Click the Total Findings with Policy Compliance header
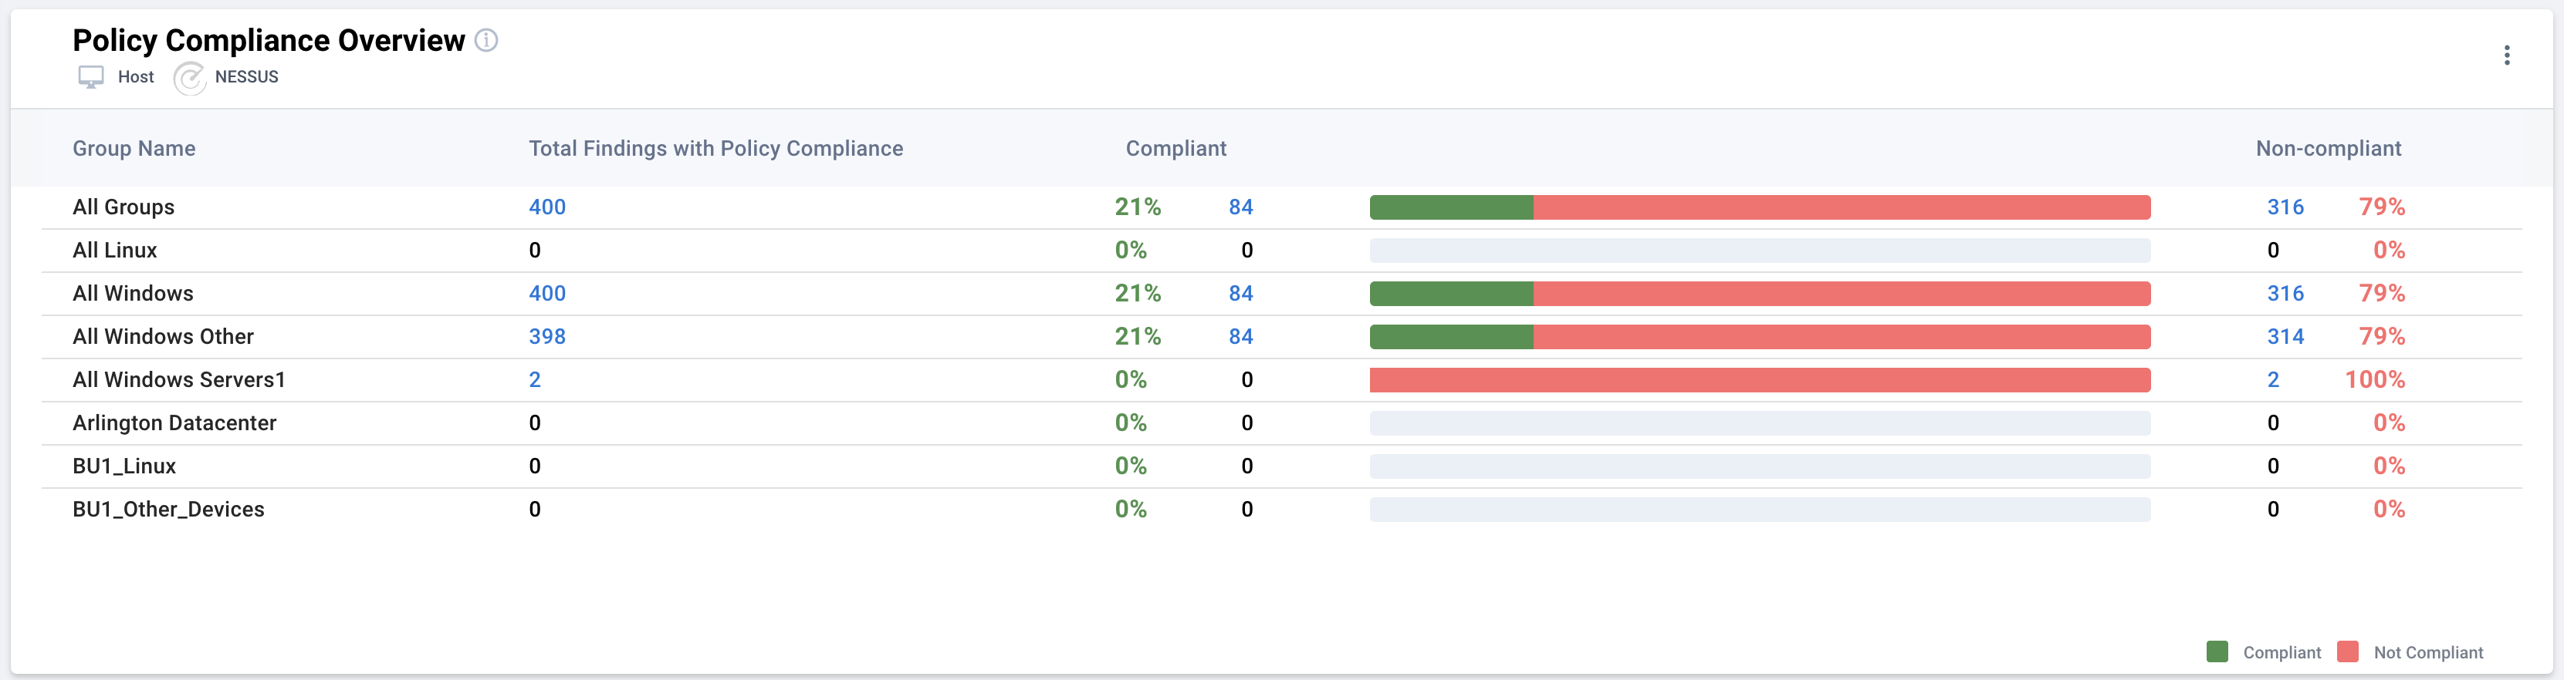 coord(715,148)
